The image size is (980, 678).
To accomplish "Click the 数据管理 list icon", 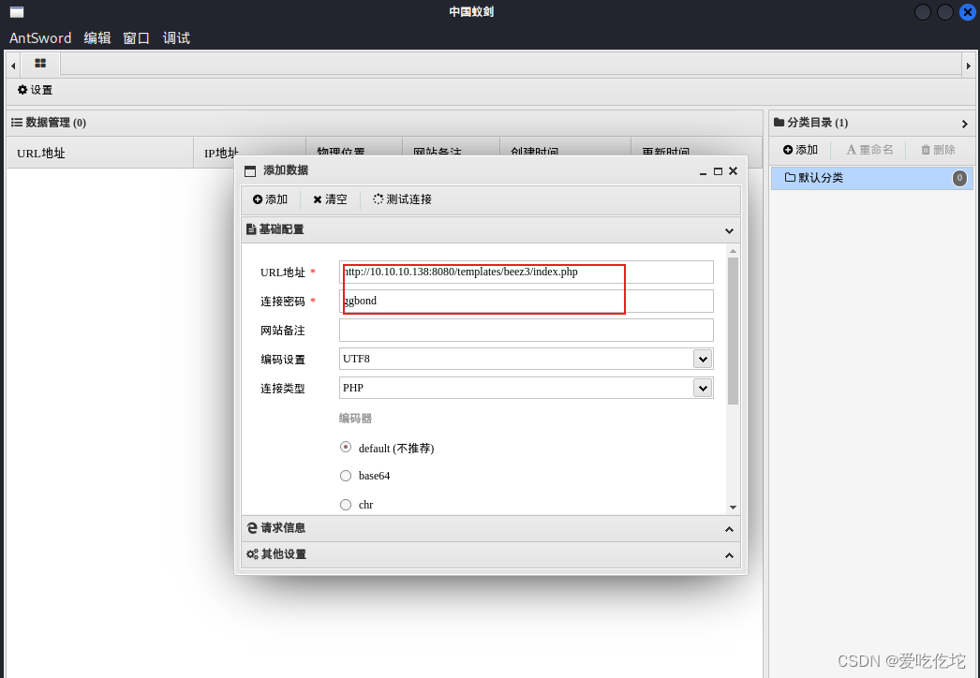I will (x=16, y=123).
